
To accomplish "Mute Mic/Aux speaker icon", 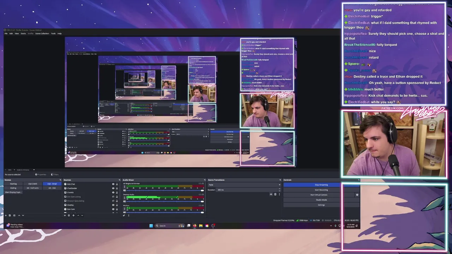I will coord(125,212).
